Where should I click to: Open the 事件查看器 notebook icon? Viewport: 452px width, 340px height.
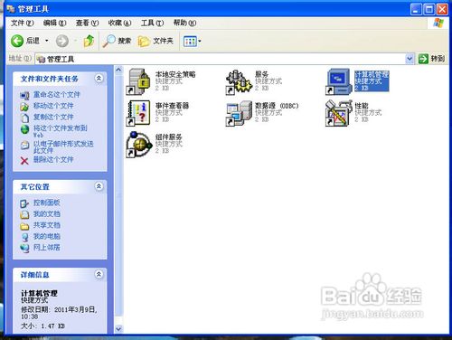(x=138, y=113)
